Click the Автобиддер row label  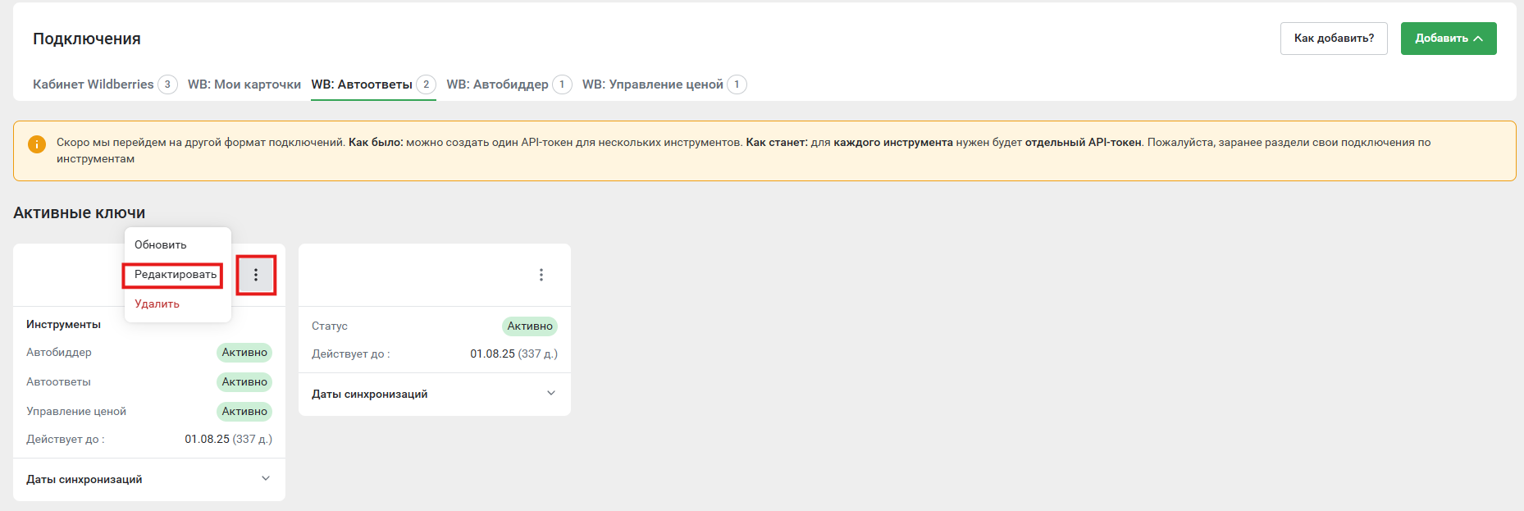tap(59, 353)
